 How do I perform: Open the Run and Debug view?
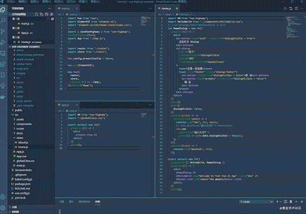(3, 42)
